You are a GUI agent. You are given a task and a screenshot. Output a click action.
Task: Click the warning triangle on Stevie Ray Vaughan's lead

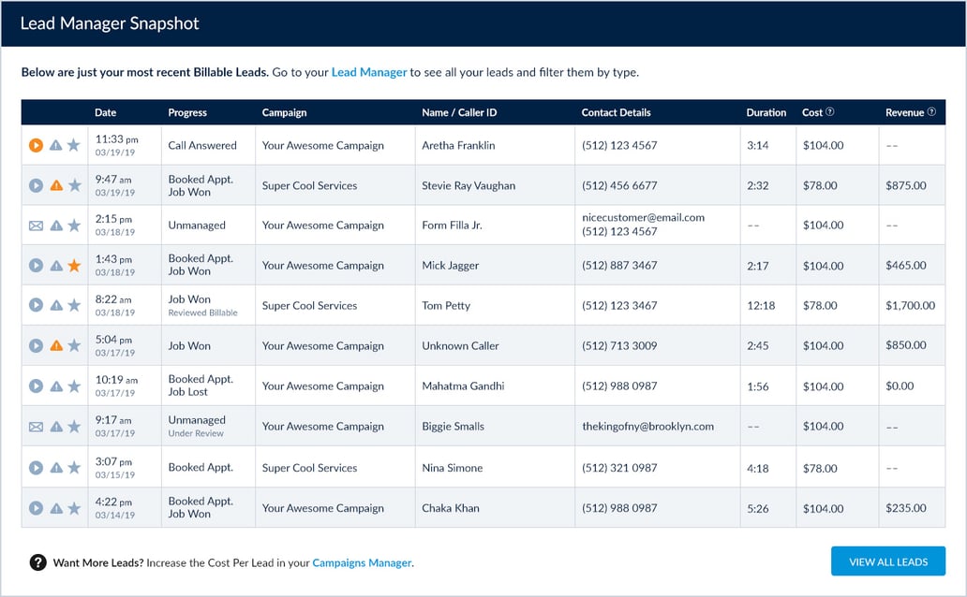[x=54, y=185]
